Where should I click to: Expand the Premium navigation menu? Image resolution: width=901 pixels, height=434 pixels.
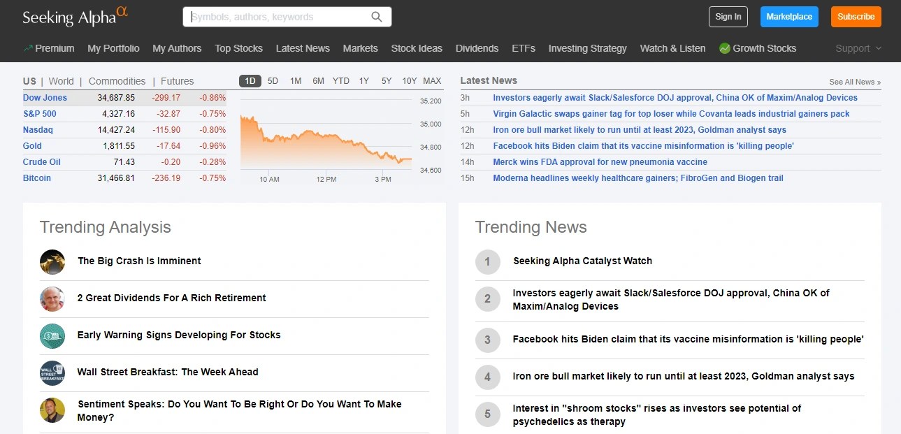coord(49,48)
